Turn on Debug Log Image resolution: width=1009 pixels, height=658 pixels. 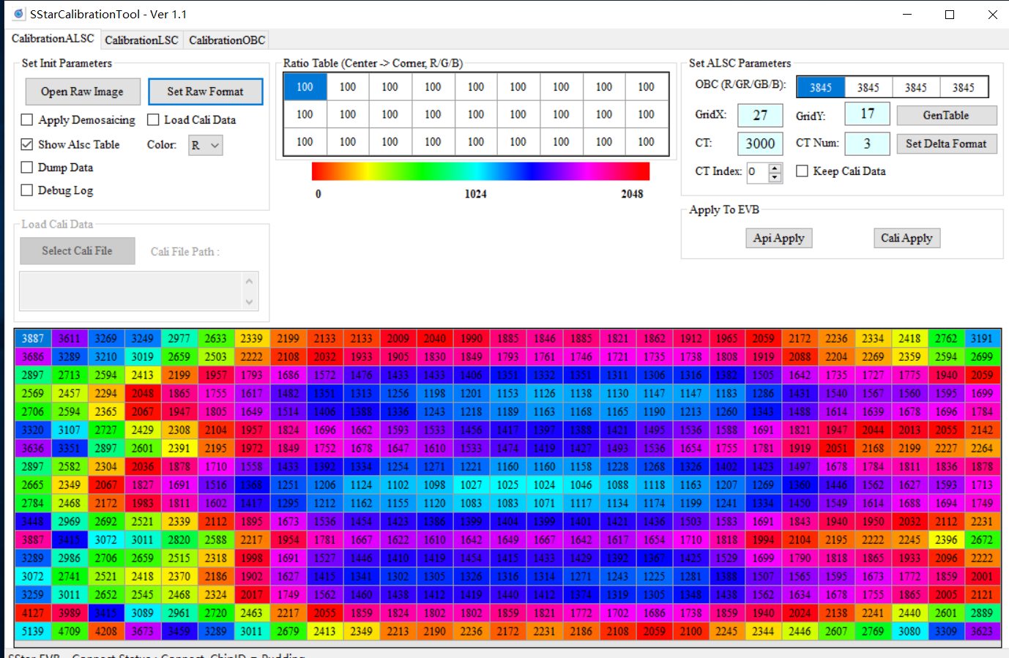coord(26,190)
